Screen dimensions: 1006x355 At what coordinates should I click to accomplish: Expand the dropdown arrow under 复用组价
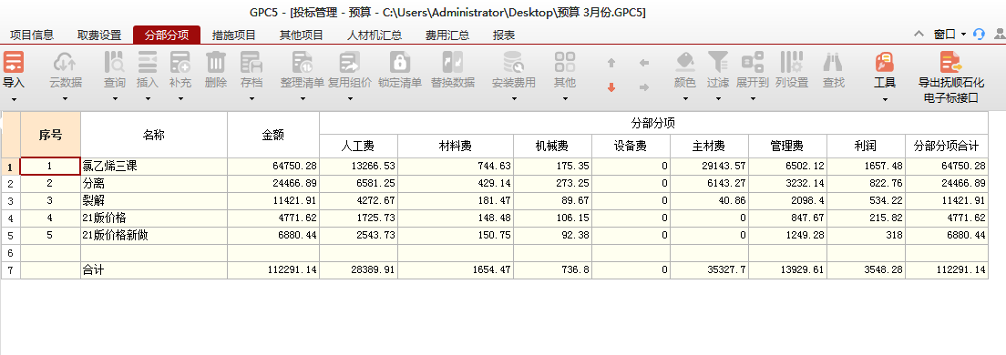click(x=350, y=99)
